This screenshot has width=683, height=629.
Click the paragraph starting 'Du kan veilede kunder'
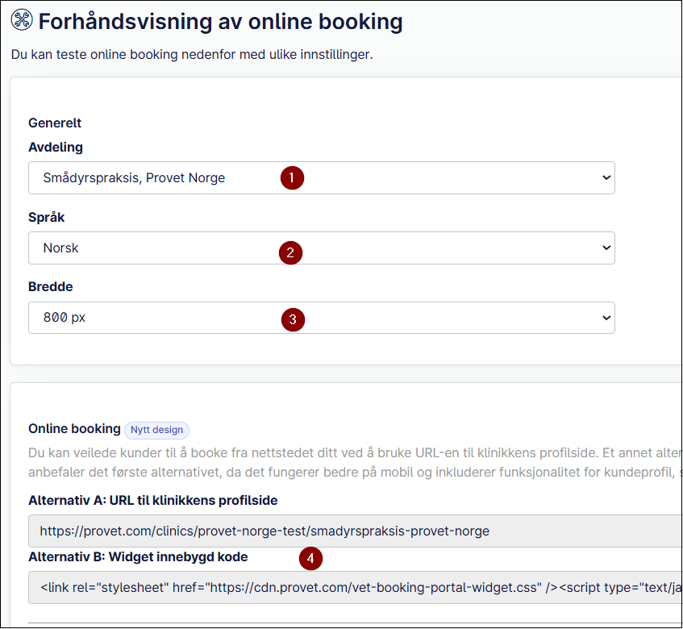pos(355,463)
